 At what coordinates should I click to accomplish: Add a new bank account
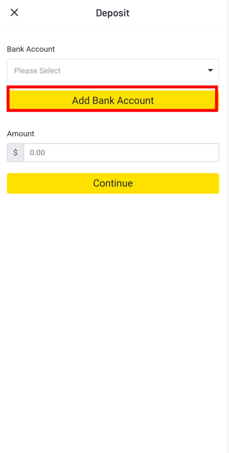pyautogui.click(x=113, y=100)
